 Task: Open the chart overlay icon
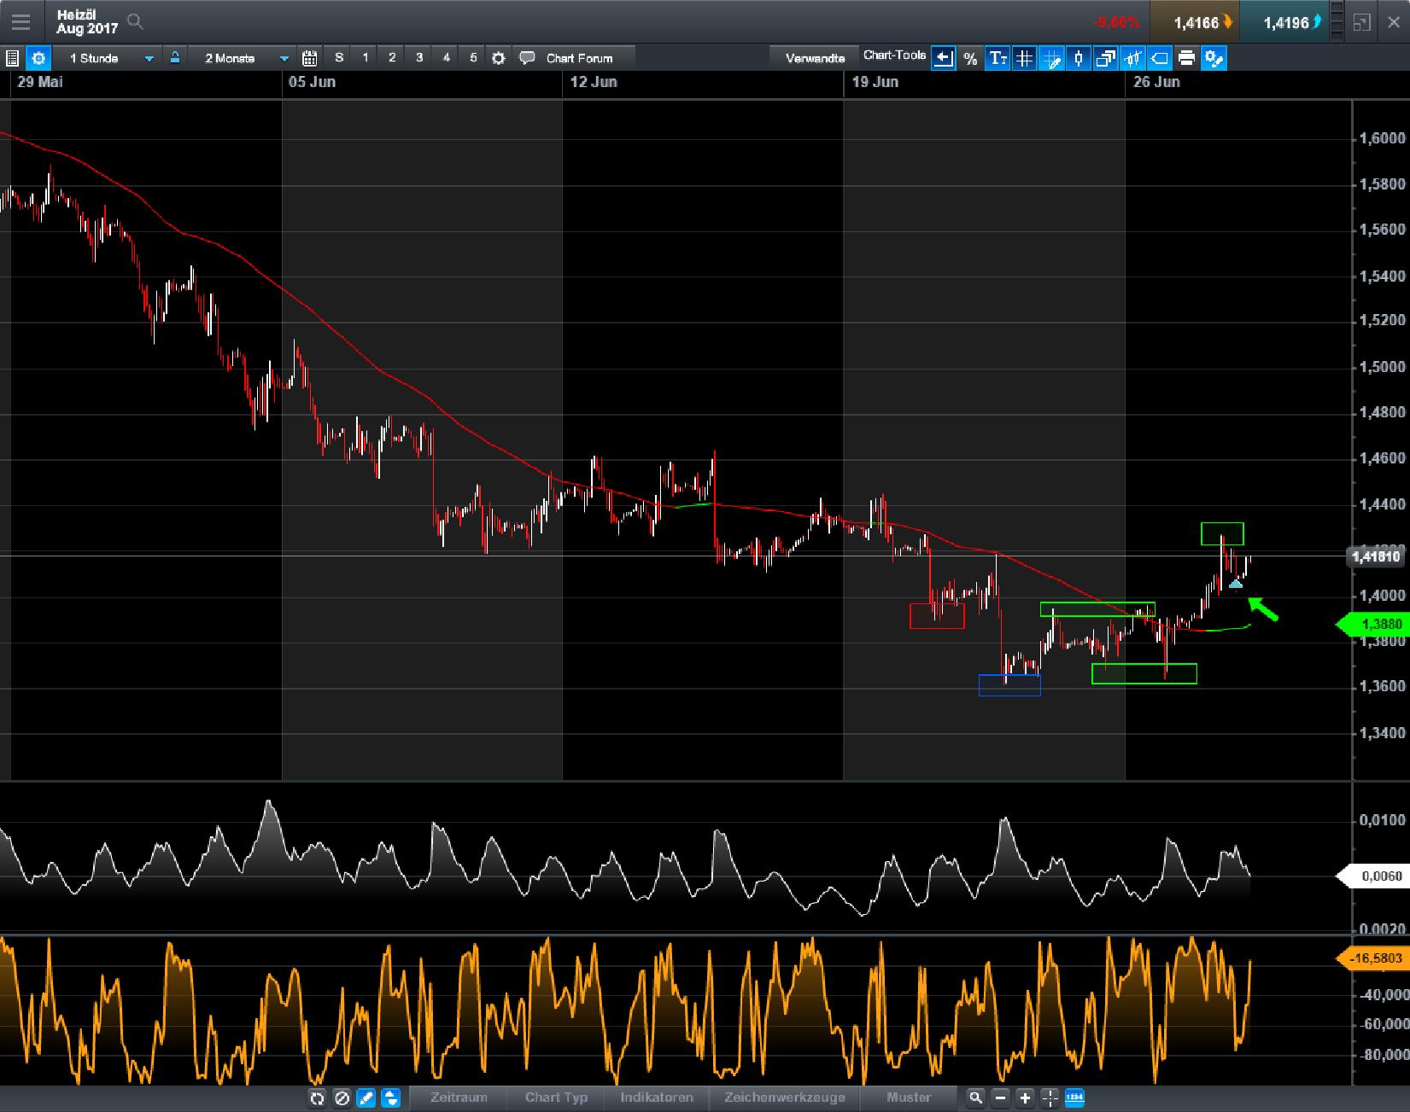(x=1106, y=58)
